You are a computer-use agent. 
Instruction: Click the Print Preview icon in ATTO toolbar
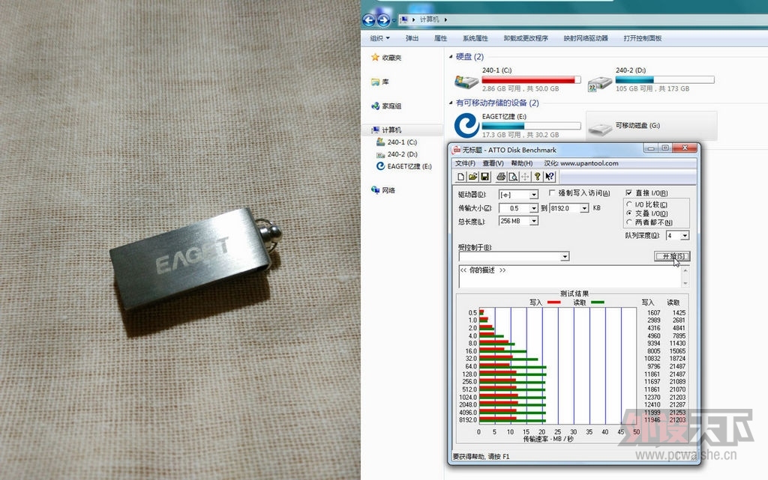513,177
